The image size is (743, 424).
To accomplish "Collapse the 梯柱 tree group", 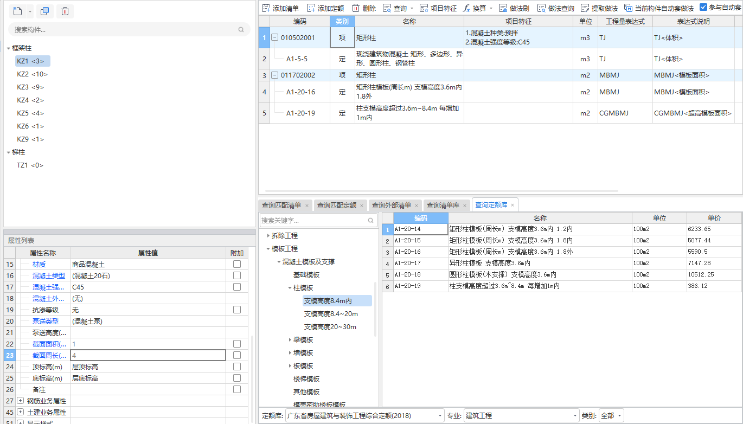I will coord(8,152).
